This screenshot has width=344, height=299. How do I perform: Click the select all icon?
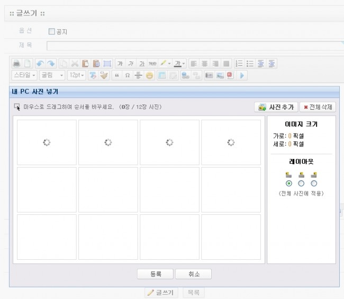(107, 64)
